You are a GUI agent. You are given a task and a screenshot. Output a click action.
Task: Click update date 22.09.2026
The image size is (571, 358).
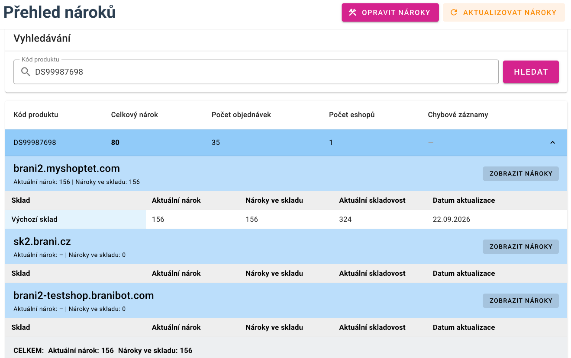[x=452, y=219]
